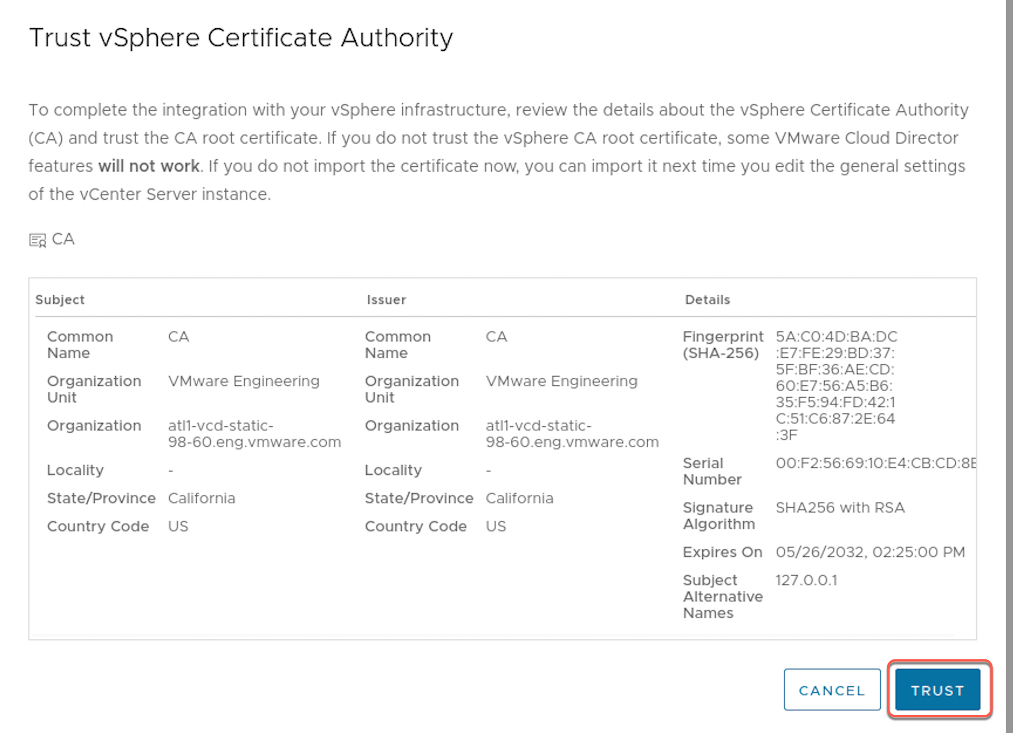Click the vertical scrollbar on right edge
Viewport: 1013px width, 733px height.
coord(1009,366)
